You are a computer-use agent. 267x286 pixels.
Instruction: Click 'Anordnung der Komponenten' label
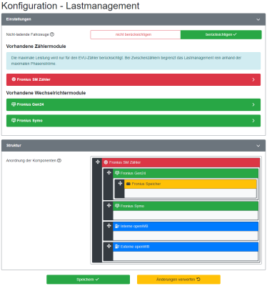coord(31,161)
